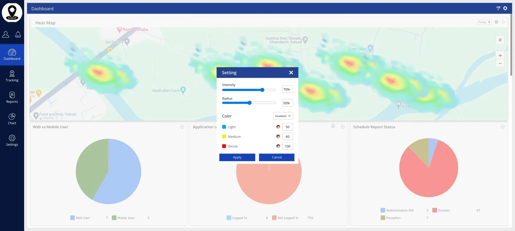Click the Heat Map widget gear icon
This screenshot has height=231, width=515.
pyautogui.click(x=496, y=22)
